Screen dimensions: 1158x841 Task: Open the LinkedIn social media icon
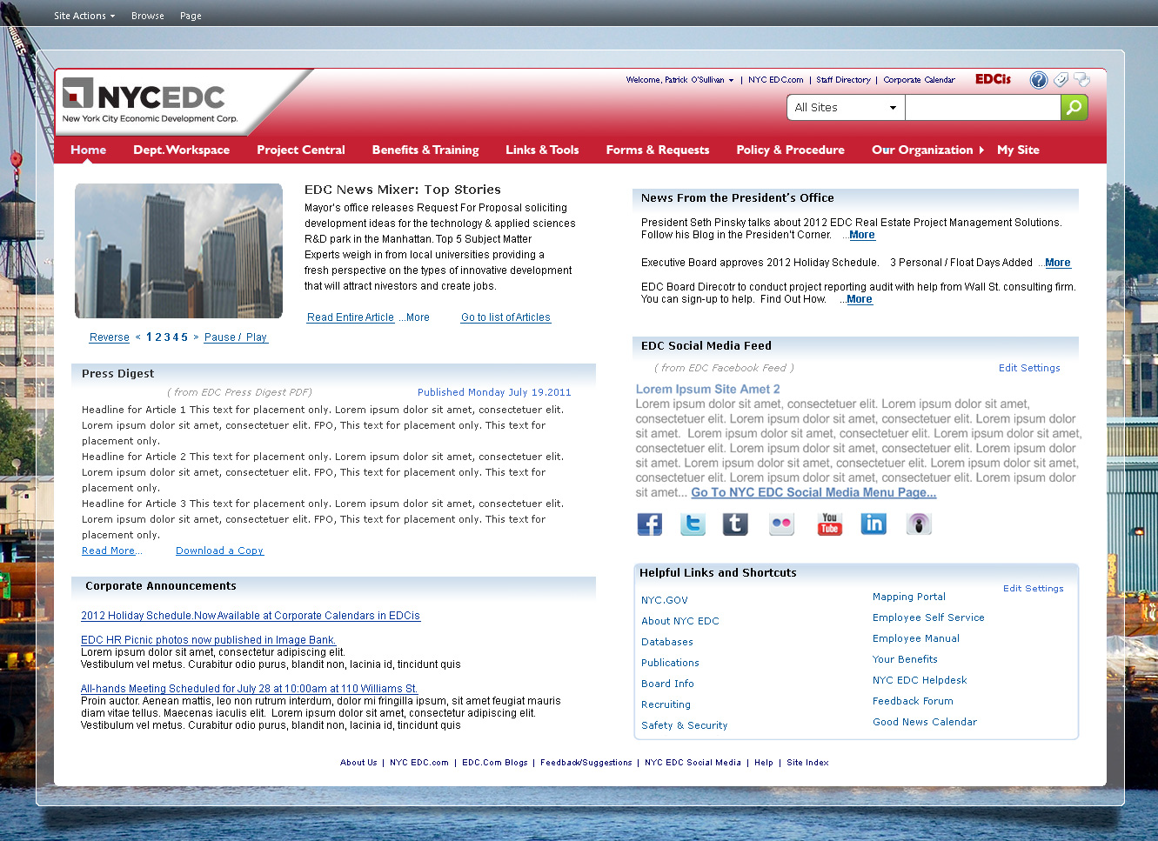tap(874, 524)
